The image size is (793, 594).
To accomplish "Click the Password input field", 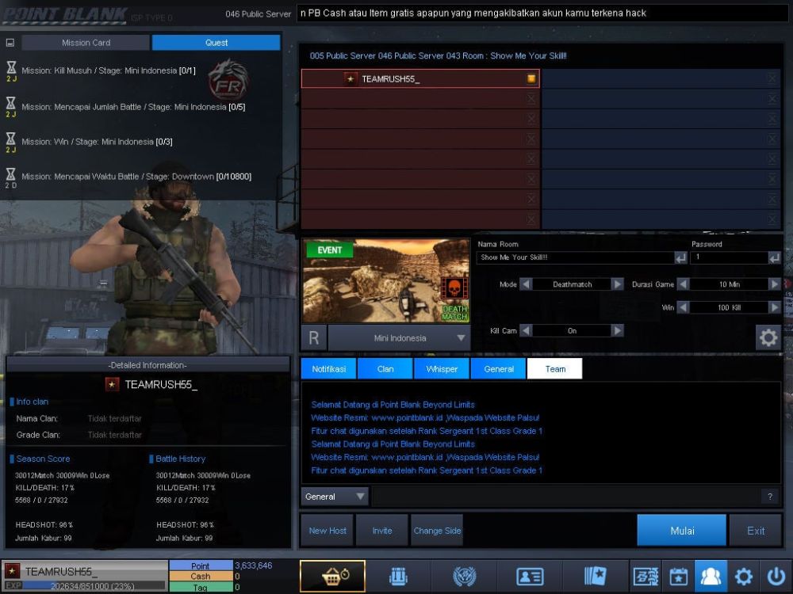I will (x=730, y=257).
